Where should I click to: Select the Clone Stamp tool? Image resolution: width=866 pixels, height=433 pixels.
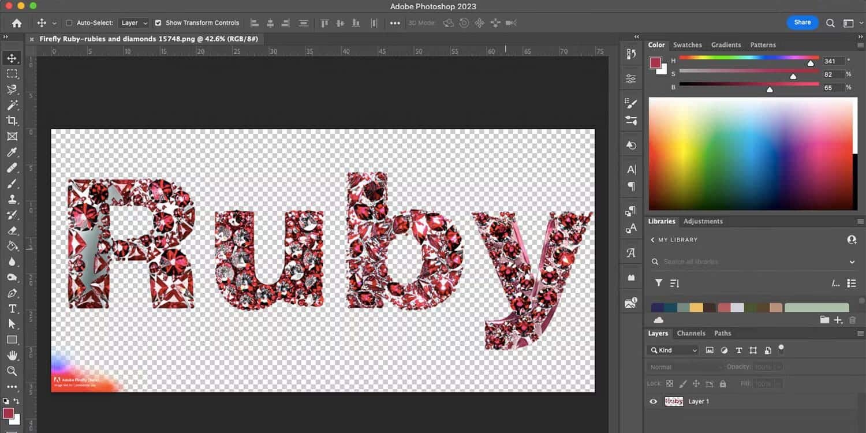[12, 199]
